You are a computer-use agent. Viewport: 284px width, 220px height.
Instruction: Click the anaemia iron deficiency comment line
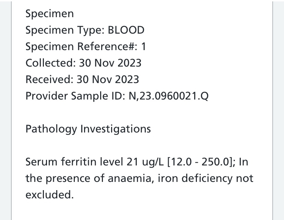[x=140, y=178]
